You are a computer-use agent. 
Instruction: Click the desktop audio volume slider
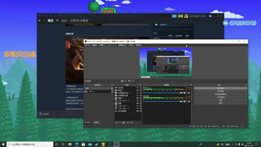[163, 101]
